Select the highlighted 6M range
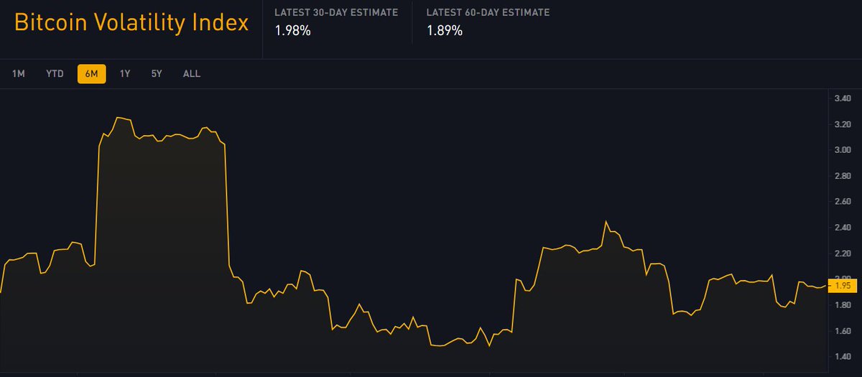This screenshot has height=377, width=862. (91, 74)
